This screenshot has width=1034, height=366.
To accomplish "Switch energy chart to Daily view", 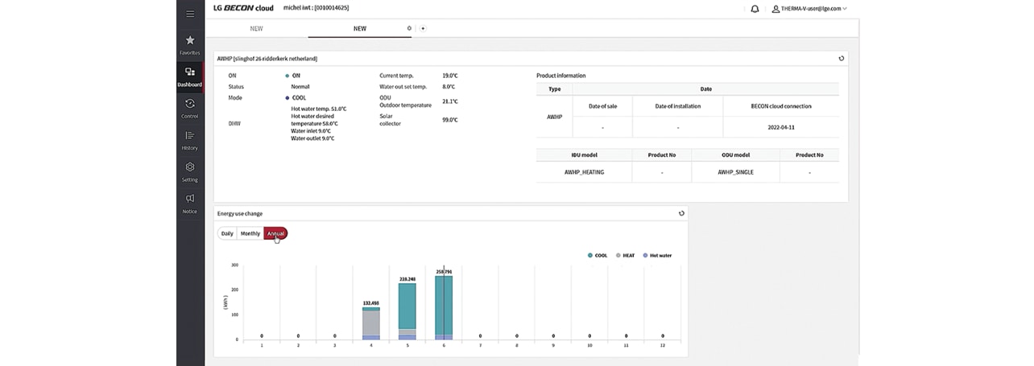I will 227,233.
